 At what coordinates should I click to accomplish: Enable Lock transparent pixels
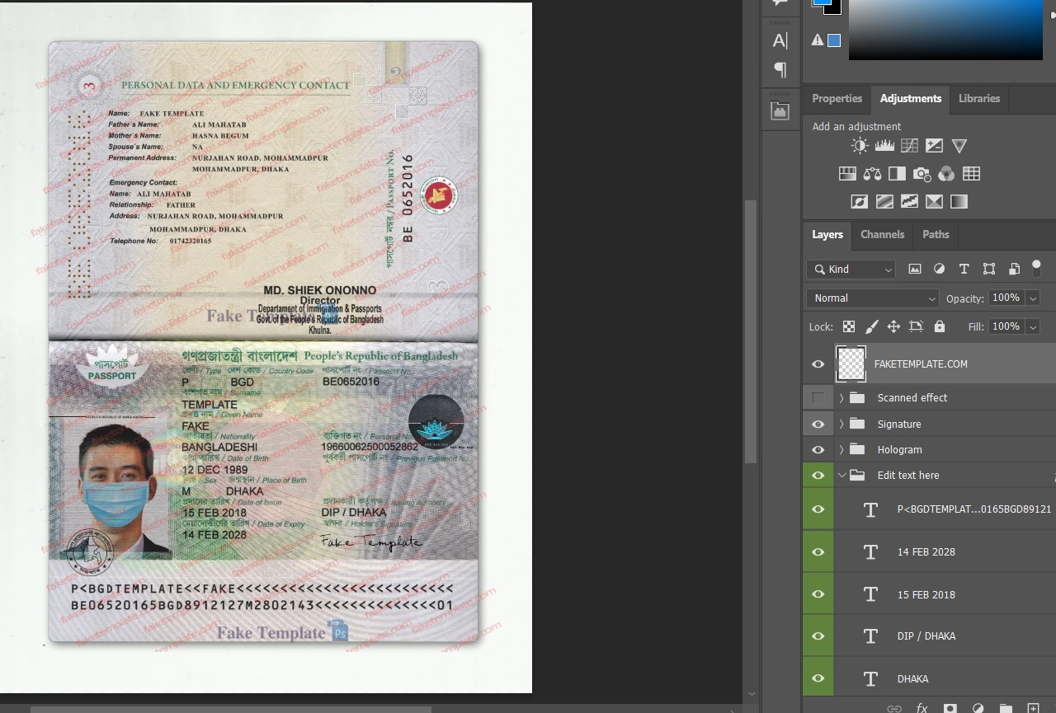pyautogui.click(x=848, y=326)
